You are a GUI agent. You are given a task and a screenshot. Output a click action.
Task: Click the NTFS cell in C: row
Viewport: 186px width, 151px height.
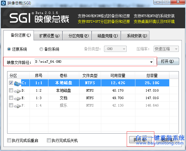click(x=90, y=83)
